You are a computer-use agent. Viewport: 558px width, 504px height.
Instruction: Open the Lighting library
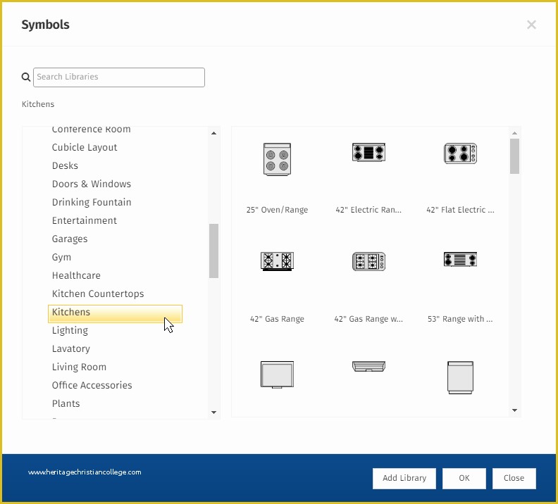70,330
